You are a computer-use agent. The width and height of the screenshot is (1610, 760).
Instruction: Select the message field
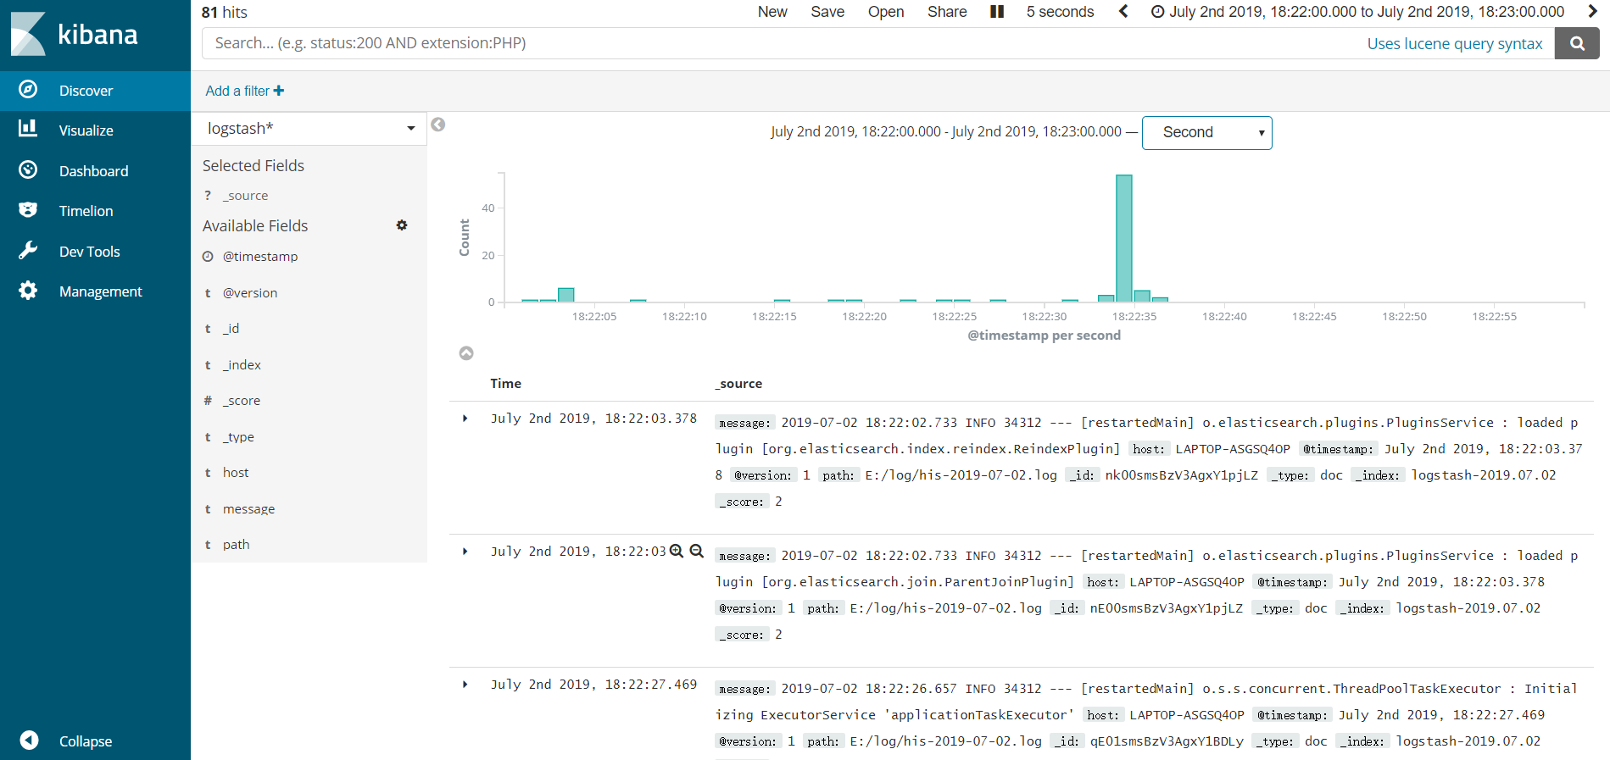click(248, 509)
